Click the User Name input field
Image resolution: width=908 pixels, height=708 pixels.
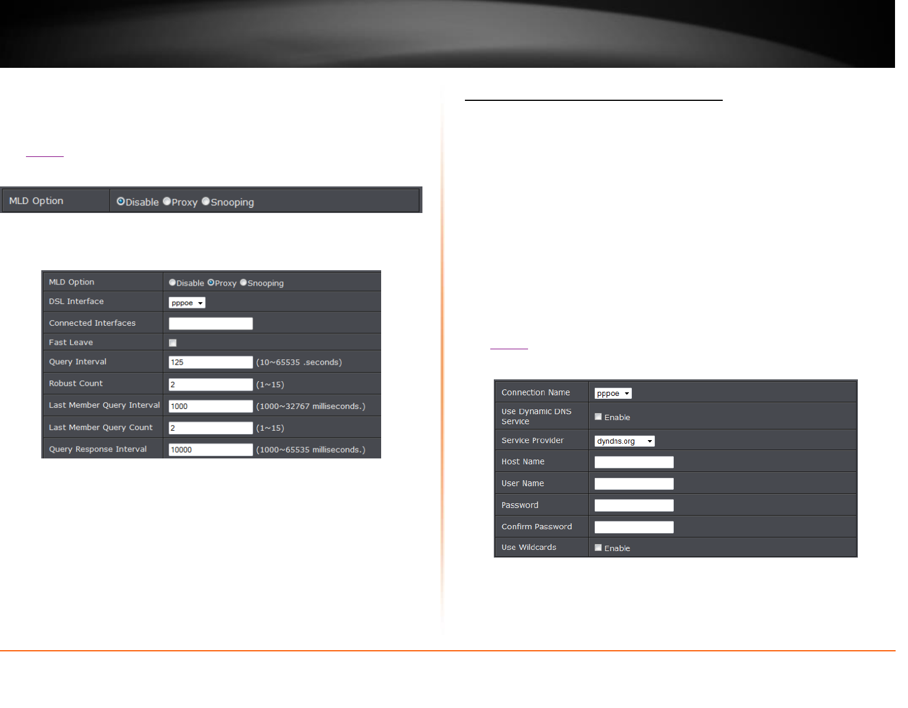click(x=634, y=484)
